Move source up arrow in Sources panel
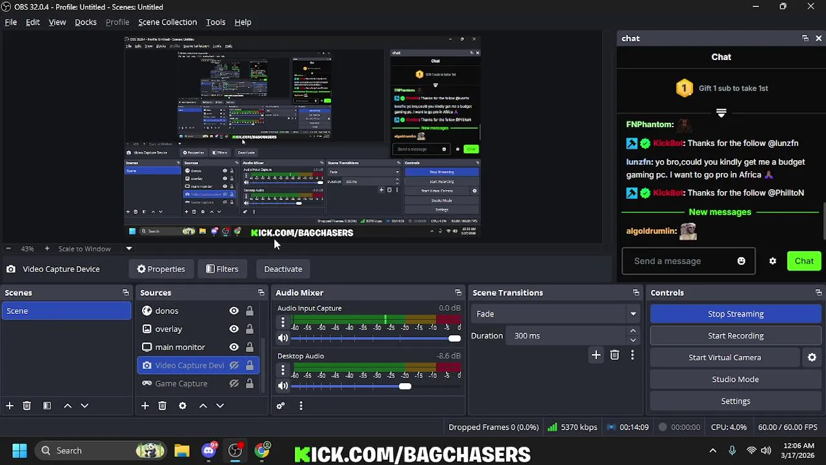 click(203, 406)
